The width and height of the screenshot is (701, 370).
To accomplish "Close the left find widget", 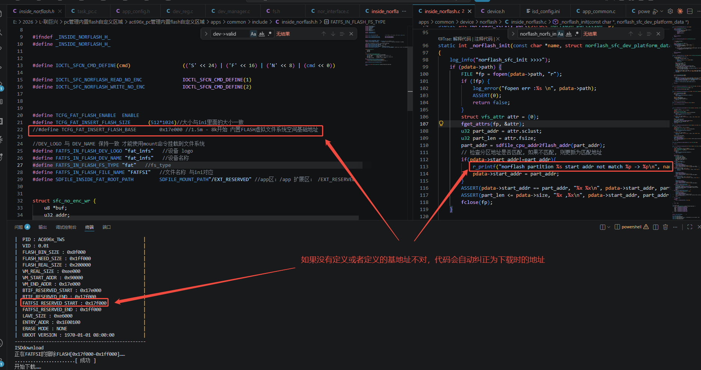I will (x=351, y=34).
